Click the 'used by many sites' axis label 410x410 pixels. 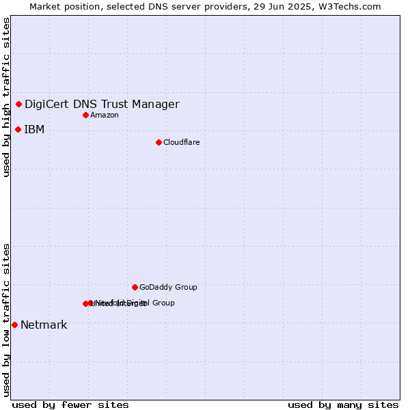[x=343, y=405]
